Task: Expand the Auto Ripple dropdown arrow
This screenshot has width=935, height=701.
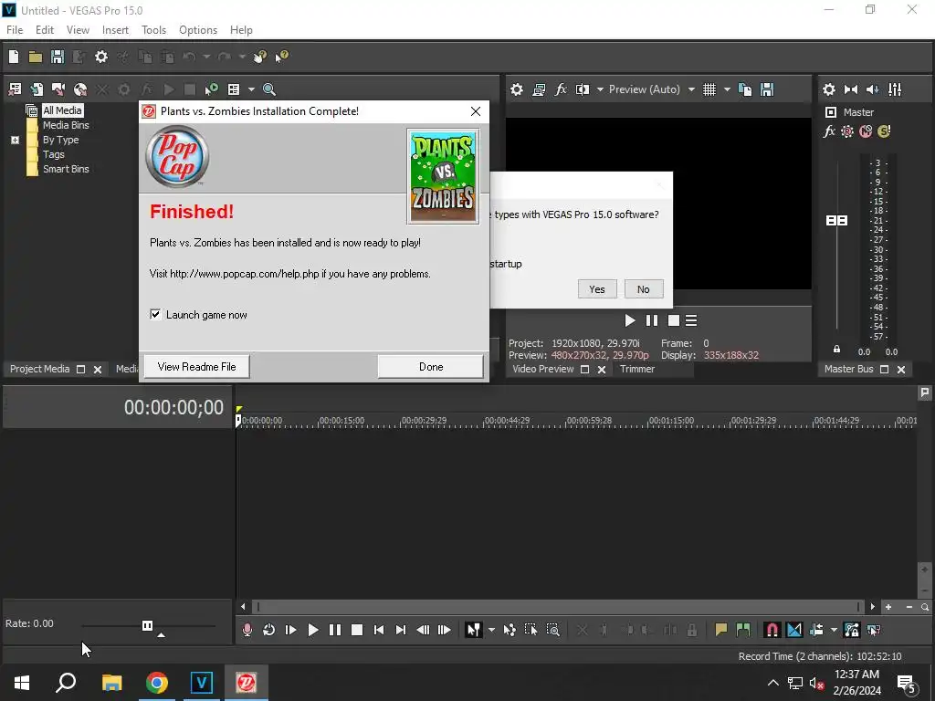Action: point(834,630)
